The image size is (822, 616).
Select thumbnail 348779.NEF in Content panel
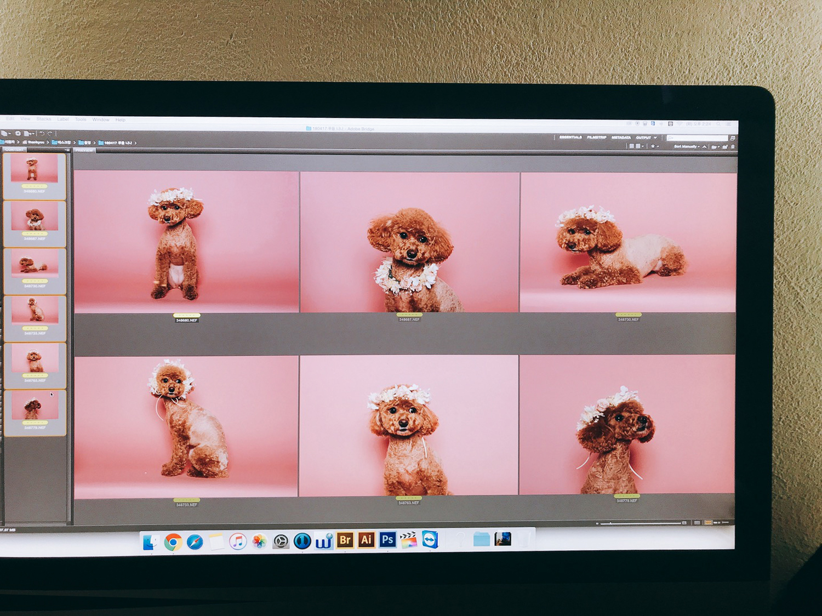click(34, 413)
